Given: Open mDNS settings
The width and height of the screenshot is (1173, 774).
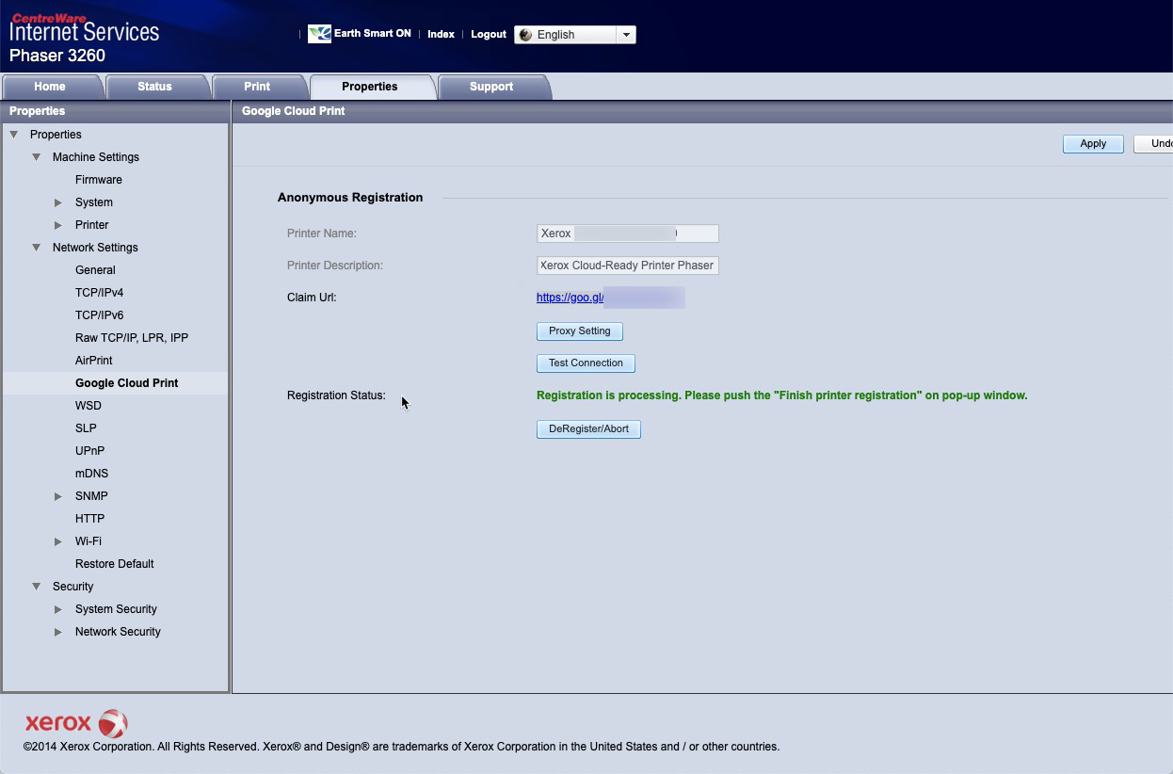Looking at the screenshot, I should 92,474.
